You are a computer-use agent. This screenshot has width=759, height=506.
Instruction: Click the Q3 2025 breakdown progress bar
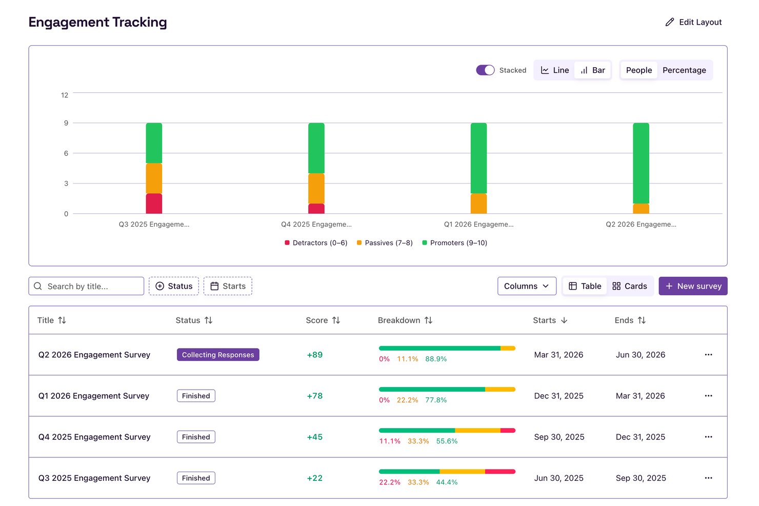[447, 471]
